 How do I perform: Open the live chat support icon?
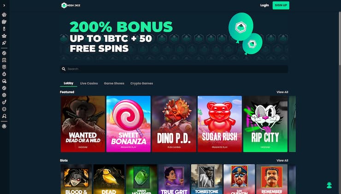[329, 185]
